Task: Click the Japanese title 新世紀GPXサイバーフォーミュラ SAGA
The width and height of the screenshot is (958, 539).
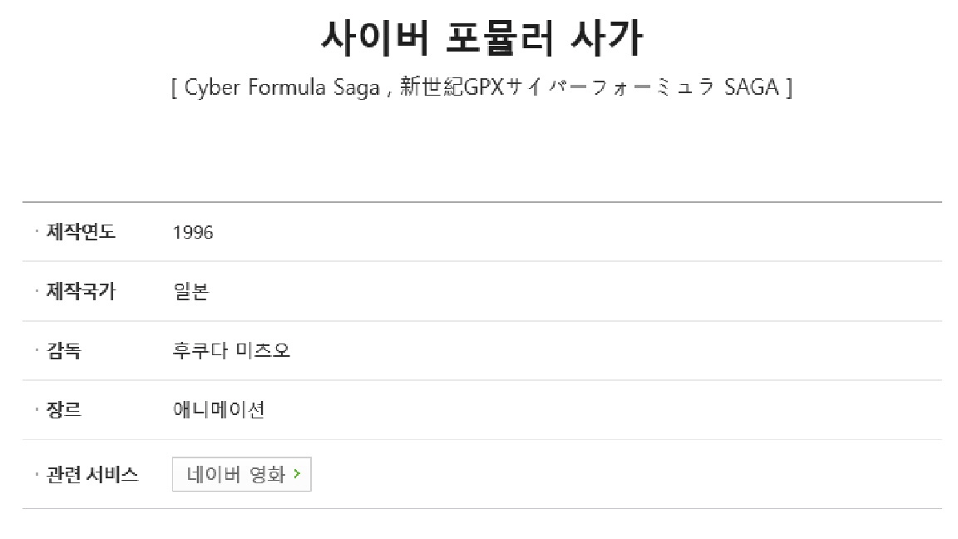Action: pyautogui.click(x=590, y=87)
